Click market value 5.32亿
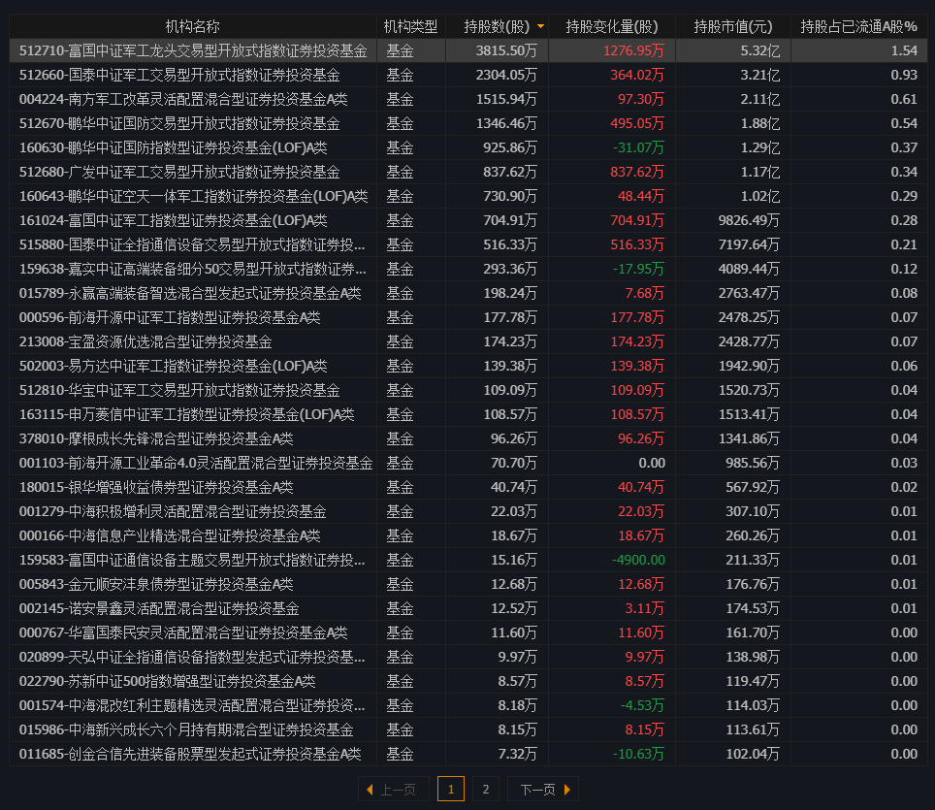The width and height of the screenshot is (935, 810). pyautogui.click(x=759, y=50)
